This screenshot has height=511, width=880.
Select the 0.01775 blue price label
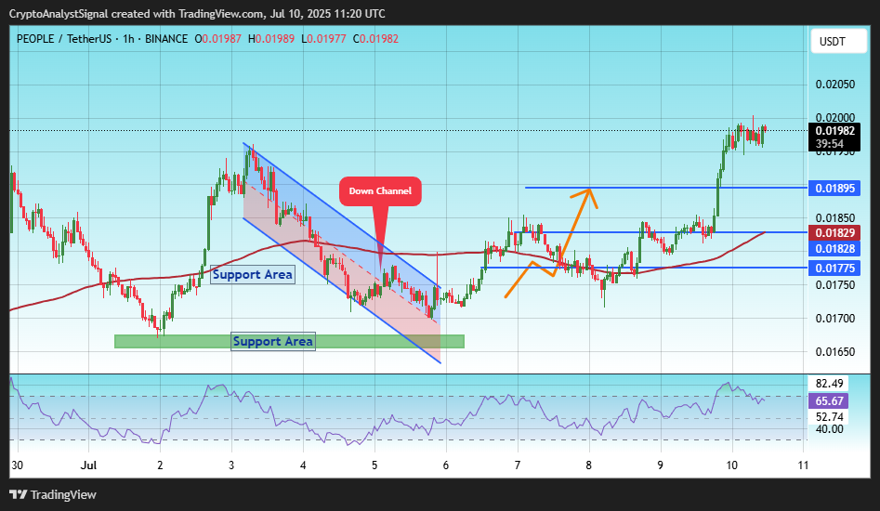834,269
